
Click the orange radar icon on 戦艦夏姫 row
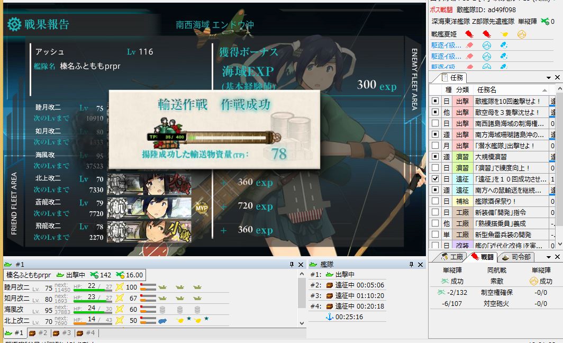pyautogui.click(x=521, y=34)
